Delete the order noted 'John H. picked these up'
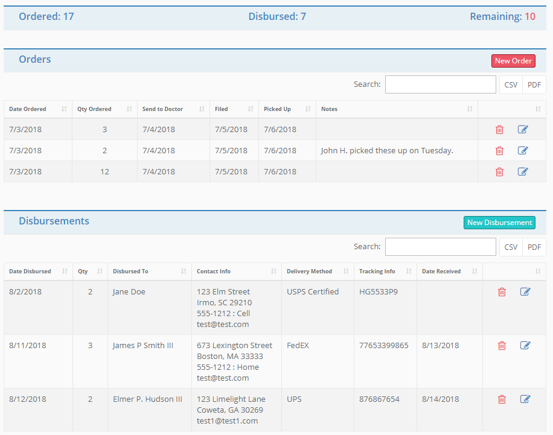553x435 pixels. [499, 150]
